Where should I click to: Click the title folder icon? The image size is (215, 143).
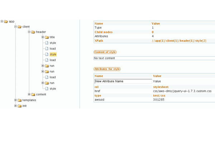tap(47, 37)
